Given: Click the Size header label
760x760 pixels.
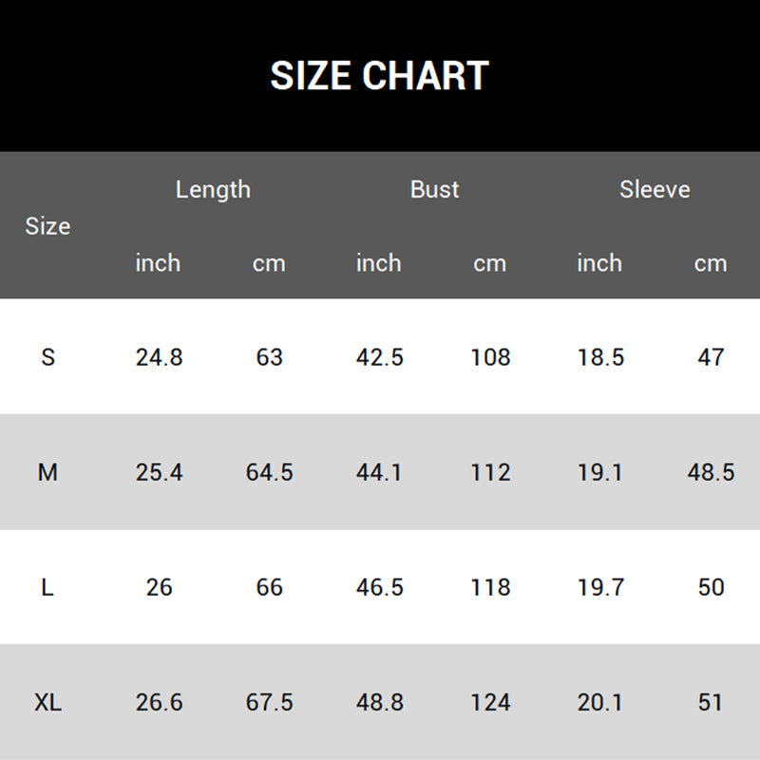Looking at the screenshot, I should pos(47,226).
